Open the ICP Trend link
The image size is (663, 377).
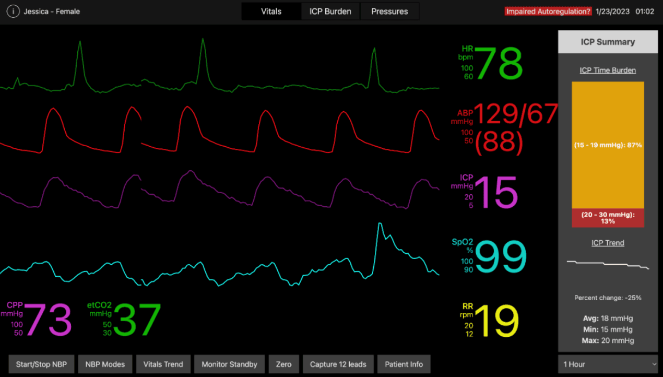[x=608, y=242]
